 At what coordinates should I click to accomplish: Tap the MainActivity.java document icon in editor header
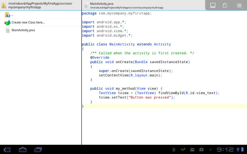coord(86,5)
